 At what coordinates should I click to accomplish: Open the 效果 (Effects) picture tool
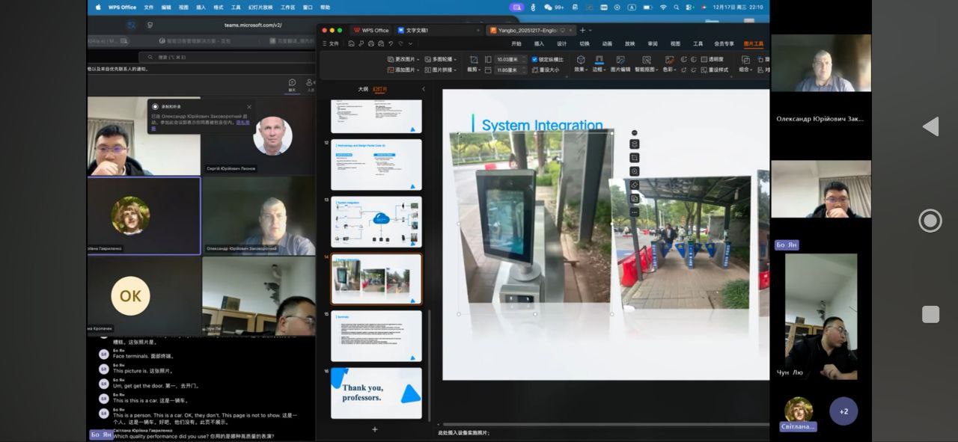(x=581, y=60)
